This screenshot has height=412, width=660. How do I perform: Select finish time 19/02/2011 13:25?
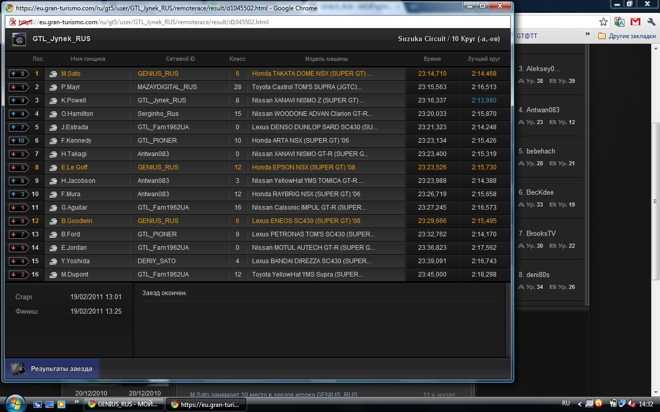click(96, 311)
